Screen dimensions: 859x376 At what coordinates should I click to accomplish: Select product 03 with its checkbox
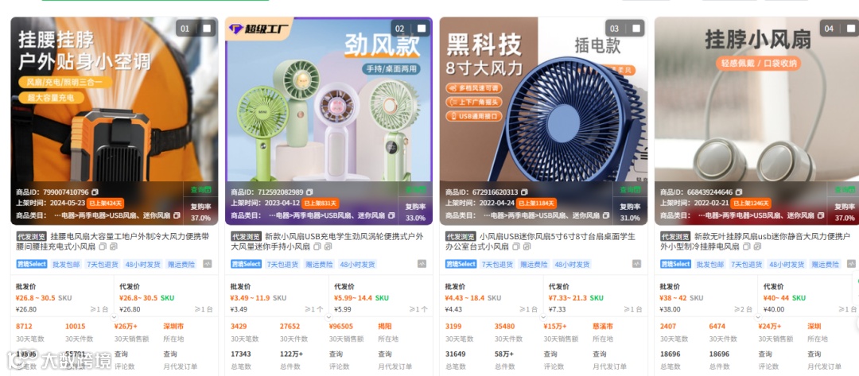(x=636, y=29)
